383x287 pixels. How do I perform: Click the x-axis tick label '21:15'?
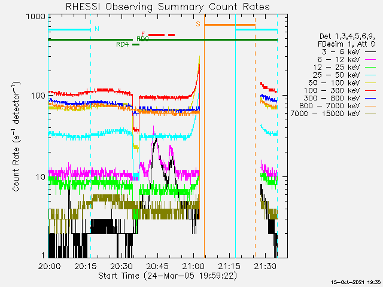[229, 266]
